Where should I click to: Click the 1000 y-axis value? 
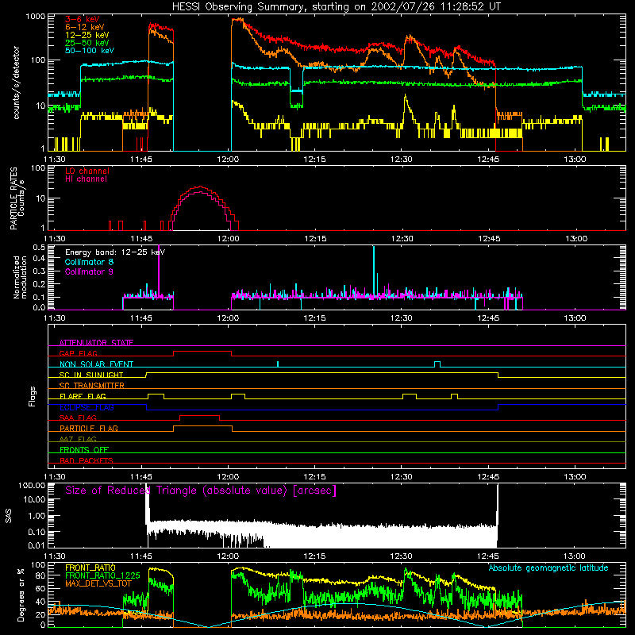35,17
